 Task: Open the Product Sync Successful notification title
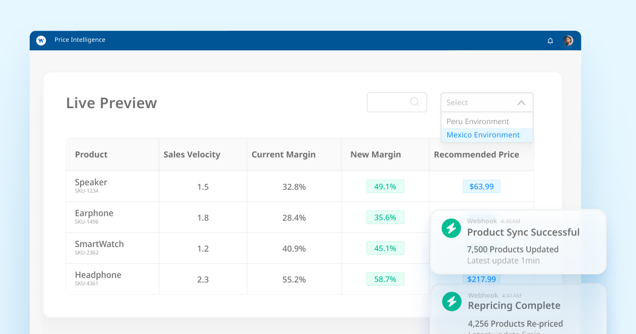(x=523, y=232)
